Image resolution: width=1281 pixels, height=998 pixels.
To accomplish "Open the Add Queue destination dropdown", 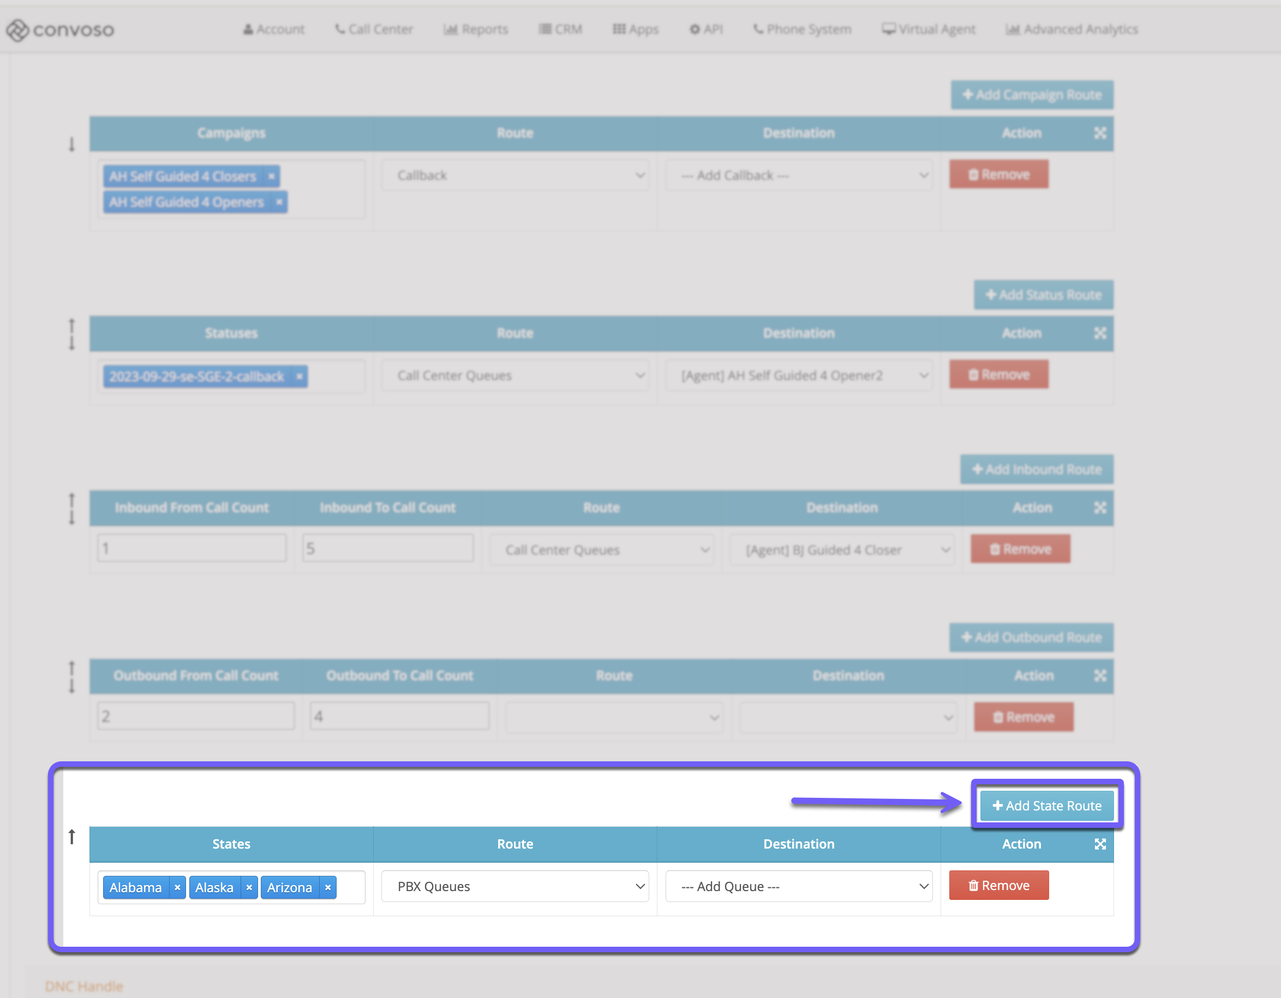I will (x=798, y=886).
